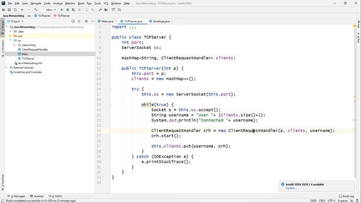
Task: Click Run with Coverage icon
Action: point(73,10)
